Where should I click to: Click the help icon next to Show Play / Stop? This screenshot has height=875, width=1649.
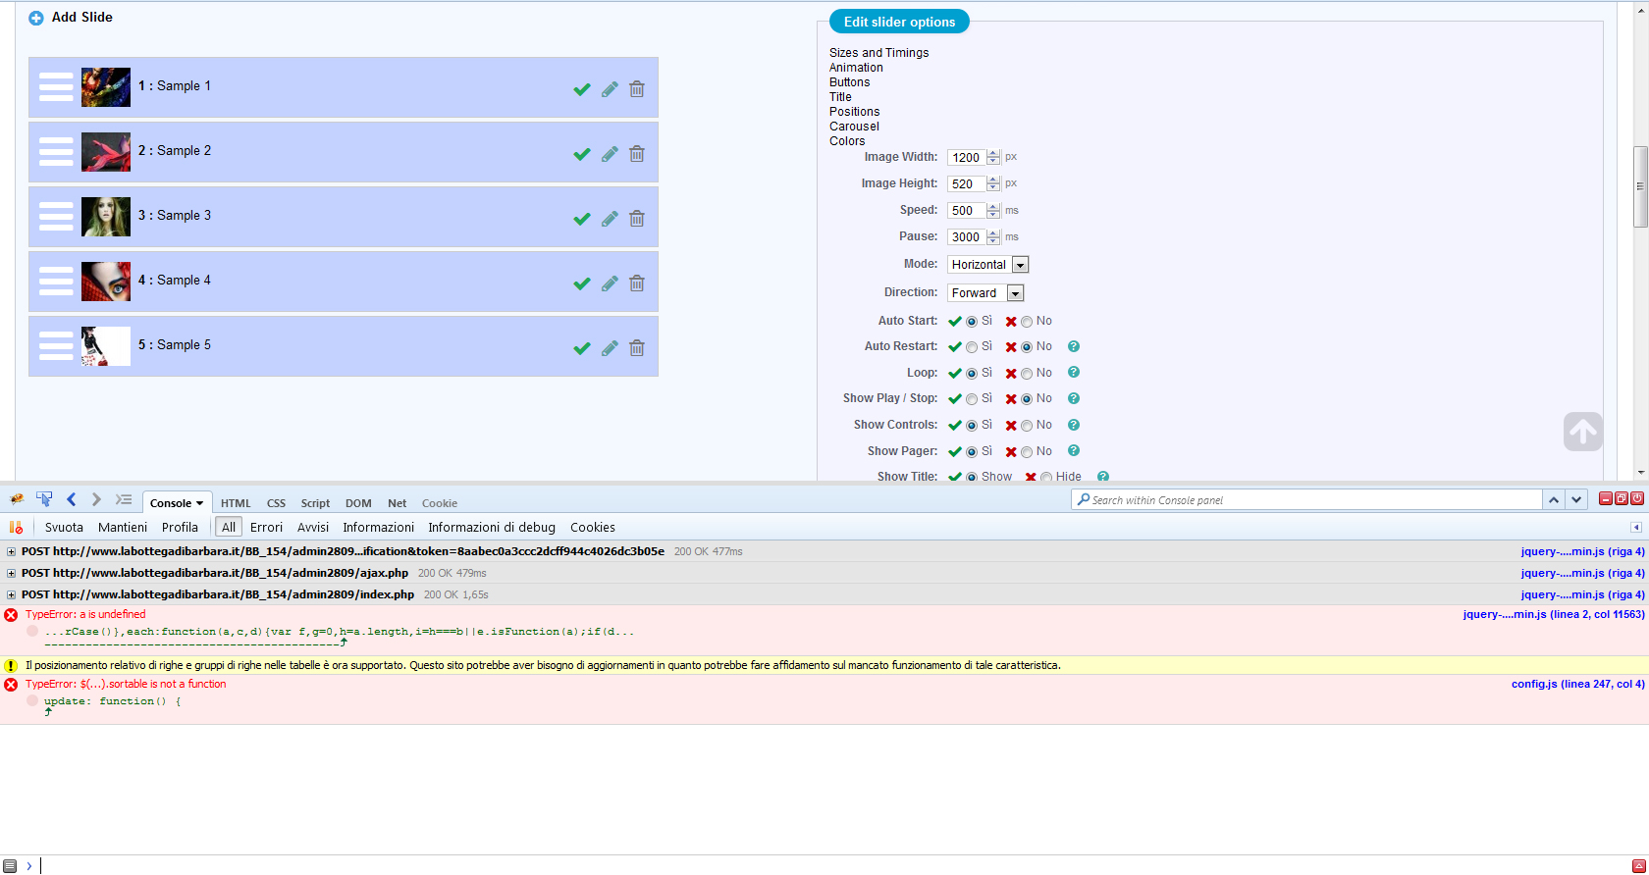(x=1074, y=398)
